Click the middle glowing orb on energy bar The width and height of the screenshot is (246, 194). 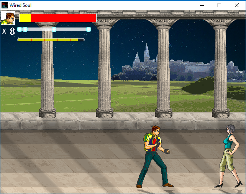[54, 29]
